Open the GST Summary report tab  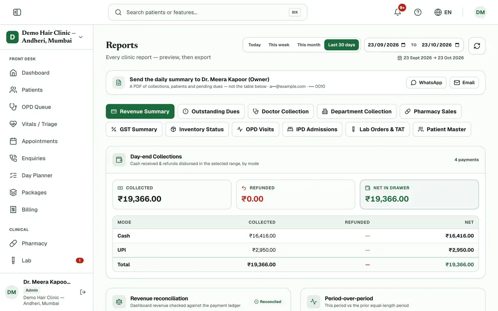click(x=134, y=129)
